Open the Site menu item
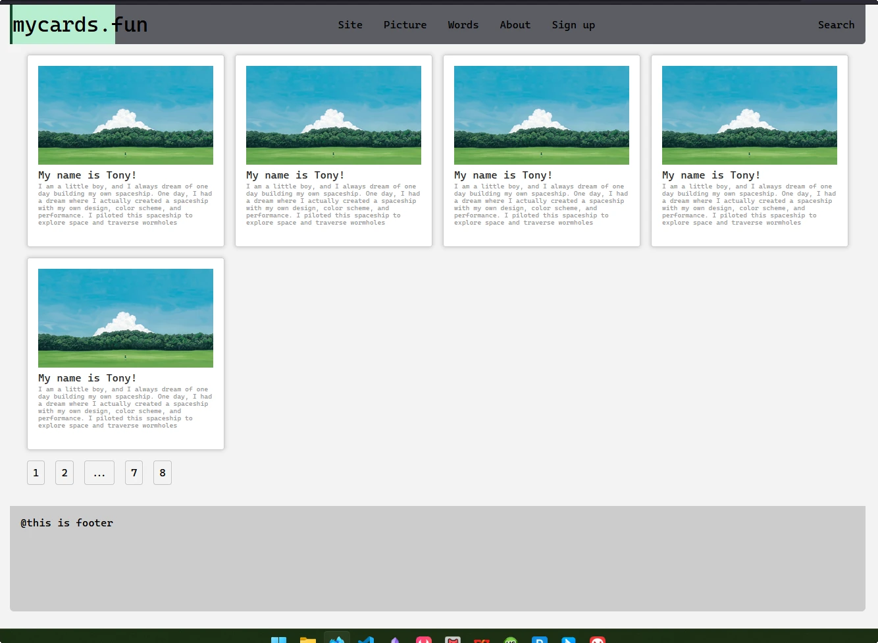 click(350, 25)
